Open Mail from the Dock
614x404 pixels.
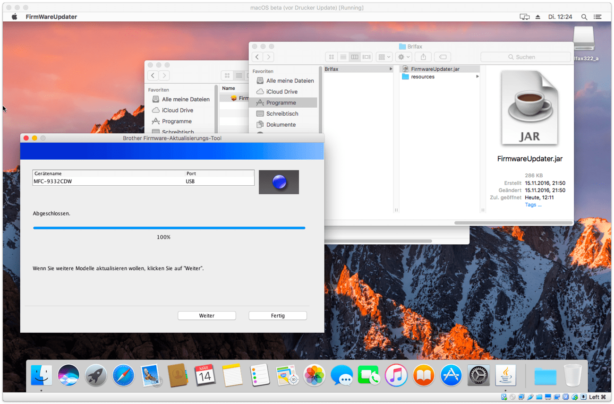(x=151, y=376)
